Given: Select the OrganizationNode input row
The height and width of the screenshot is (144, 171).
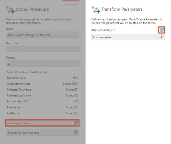Looking at the screenshot, I should coord(42,84).
